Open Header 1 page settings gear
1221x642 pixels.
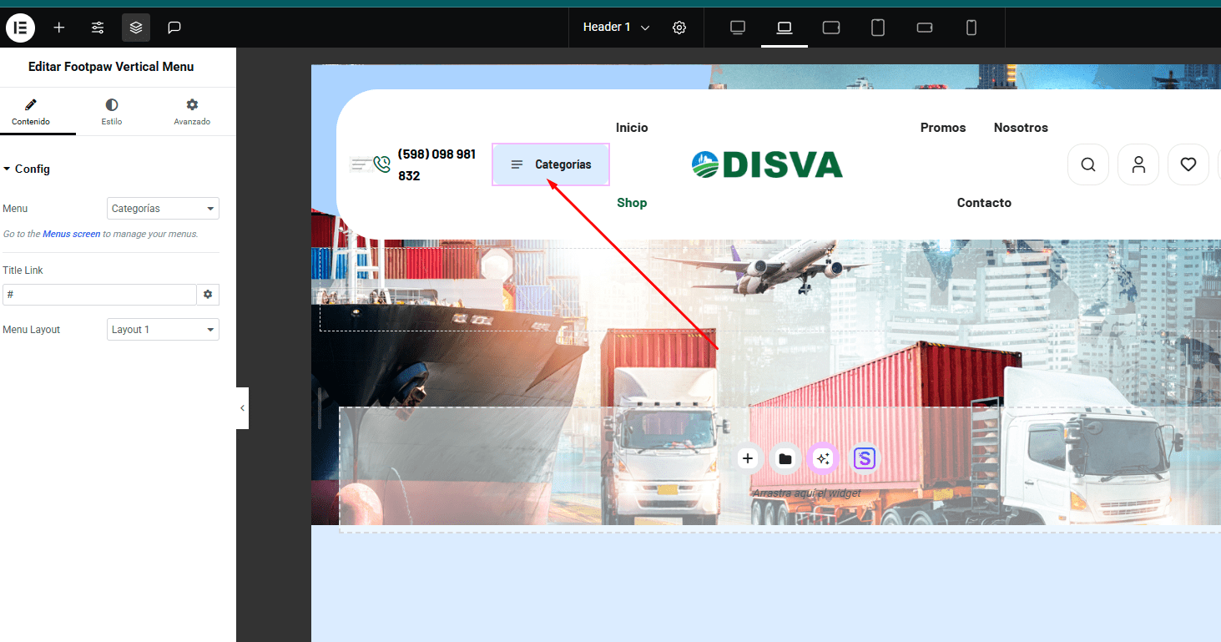click(679, 28)
